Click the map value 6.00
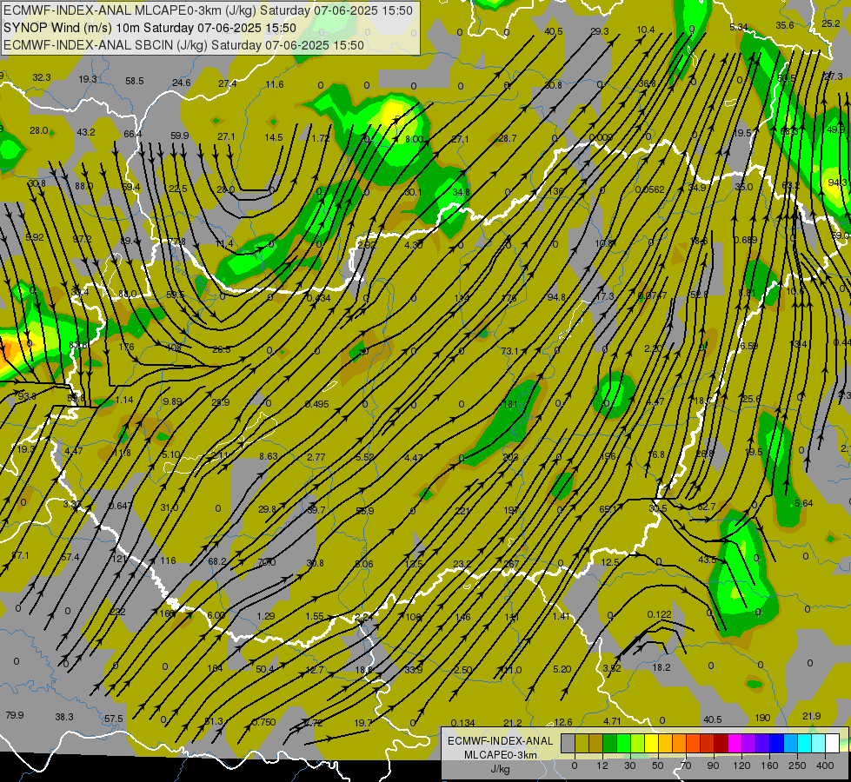The image size is (851, 782). [x=216, y=615]
